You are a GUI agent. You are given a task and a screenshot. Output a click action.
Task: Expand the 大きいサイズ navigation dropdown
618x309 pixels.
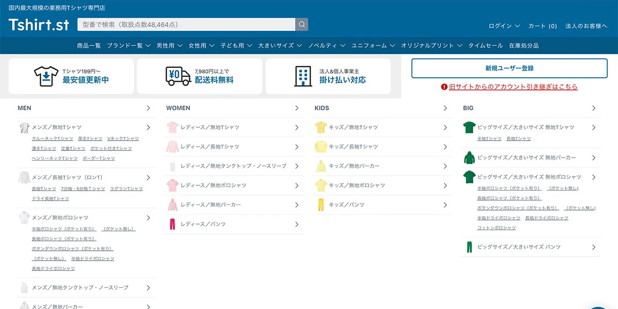coord(280,45)
